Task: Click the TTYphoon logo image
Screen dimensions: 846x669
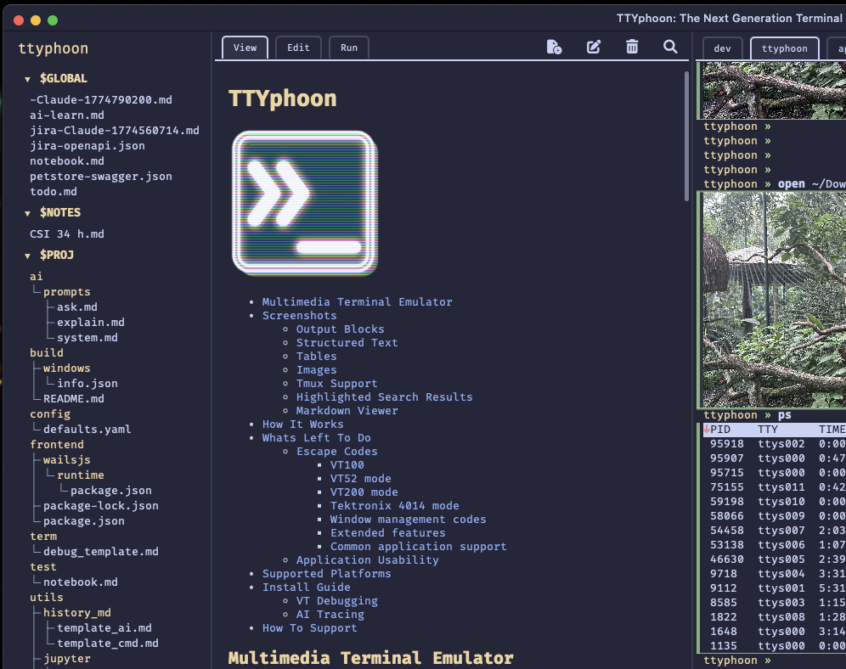Action: tap(305, 203)
